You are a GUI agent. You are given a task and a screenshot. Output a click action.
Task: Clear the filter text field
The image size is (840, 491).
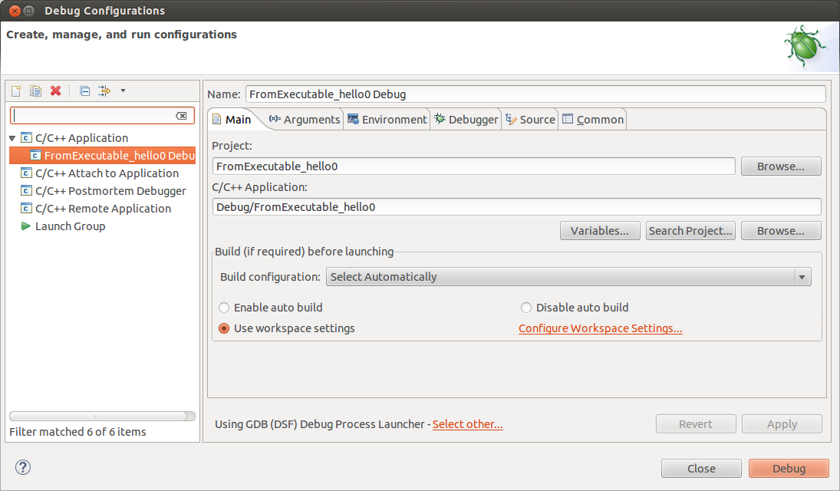[181, 115]
